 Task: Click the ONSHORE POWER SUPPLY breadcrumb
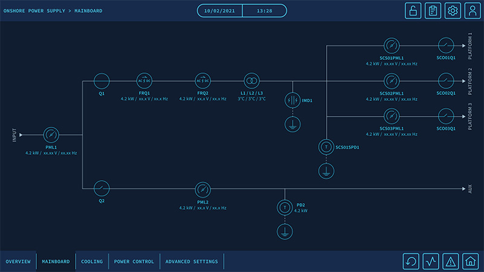(x=34, y=11)
